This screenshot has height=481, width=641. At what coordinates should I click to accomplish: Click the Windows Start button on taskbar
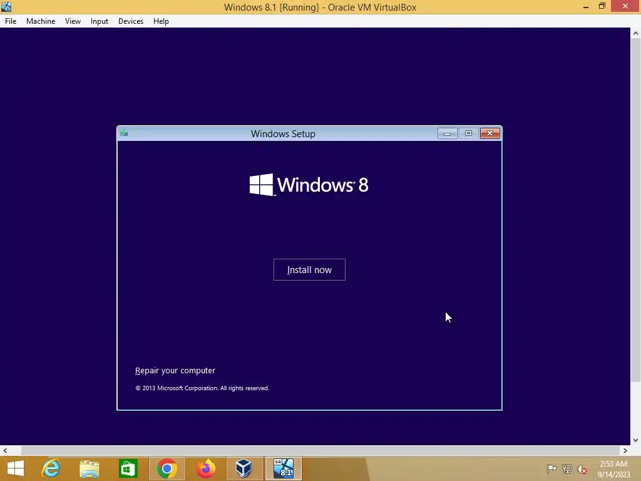click(x=16, y=468)
